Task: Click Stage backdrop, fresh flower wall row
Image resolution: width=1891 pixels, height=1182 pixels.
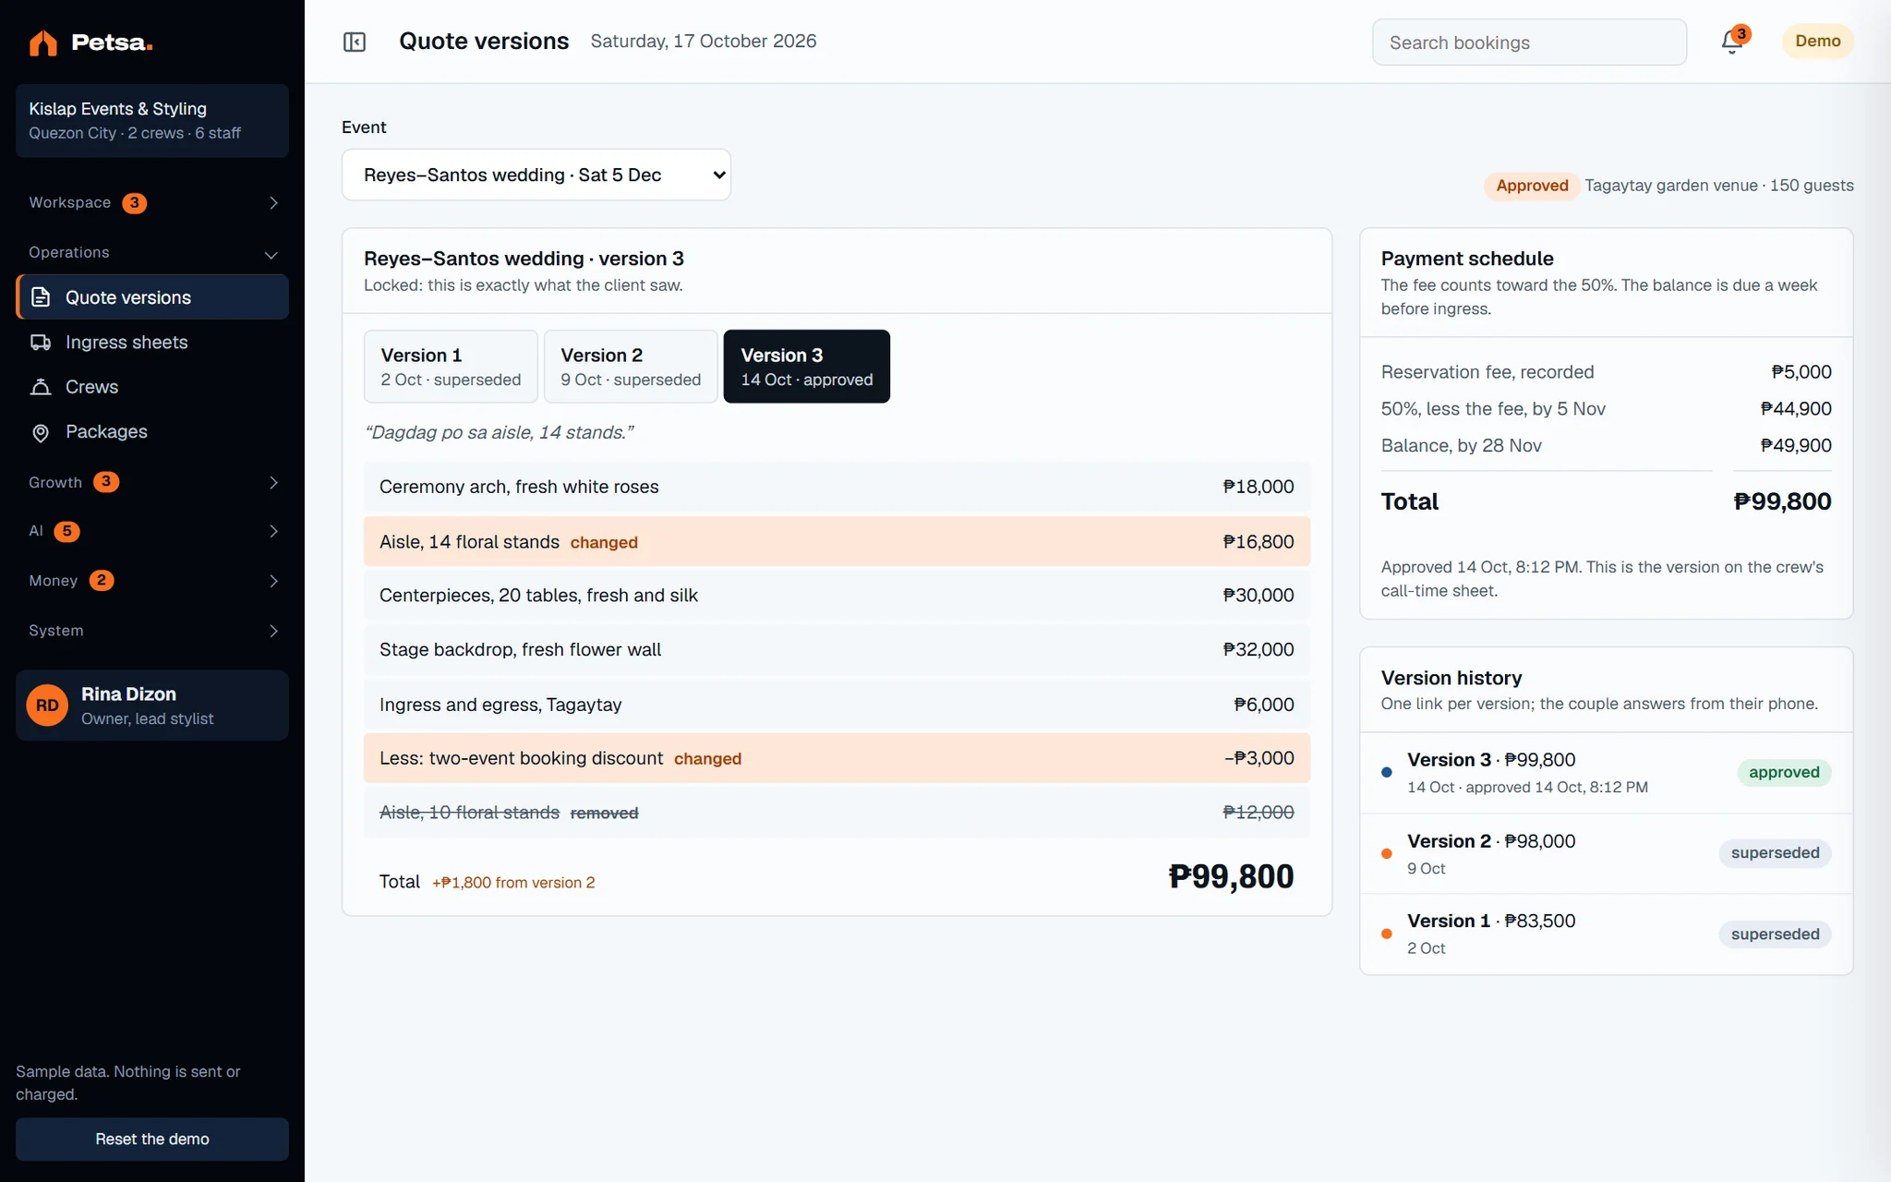Action: coord(837,650)
